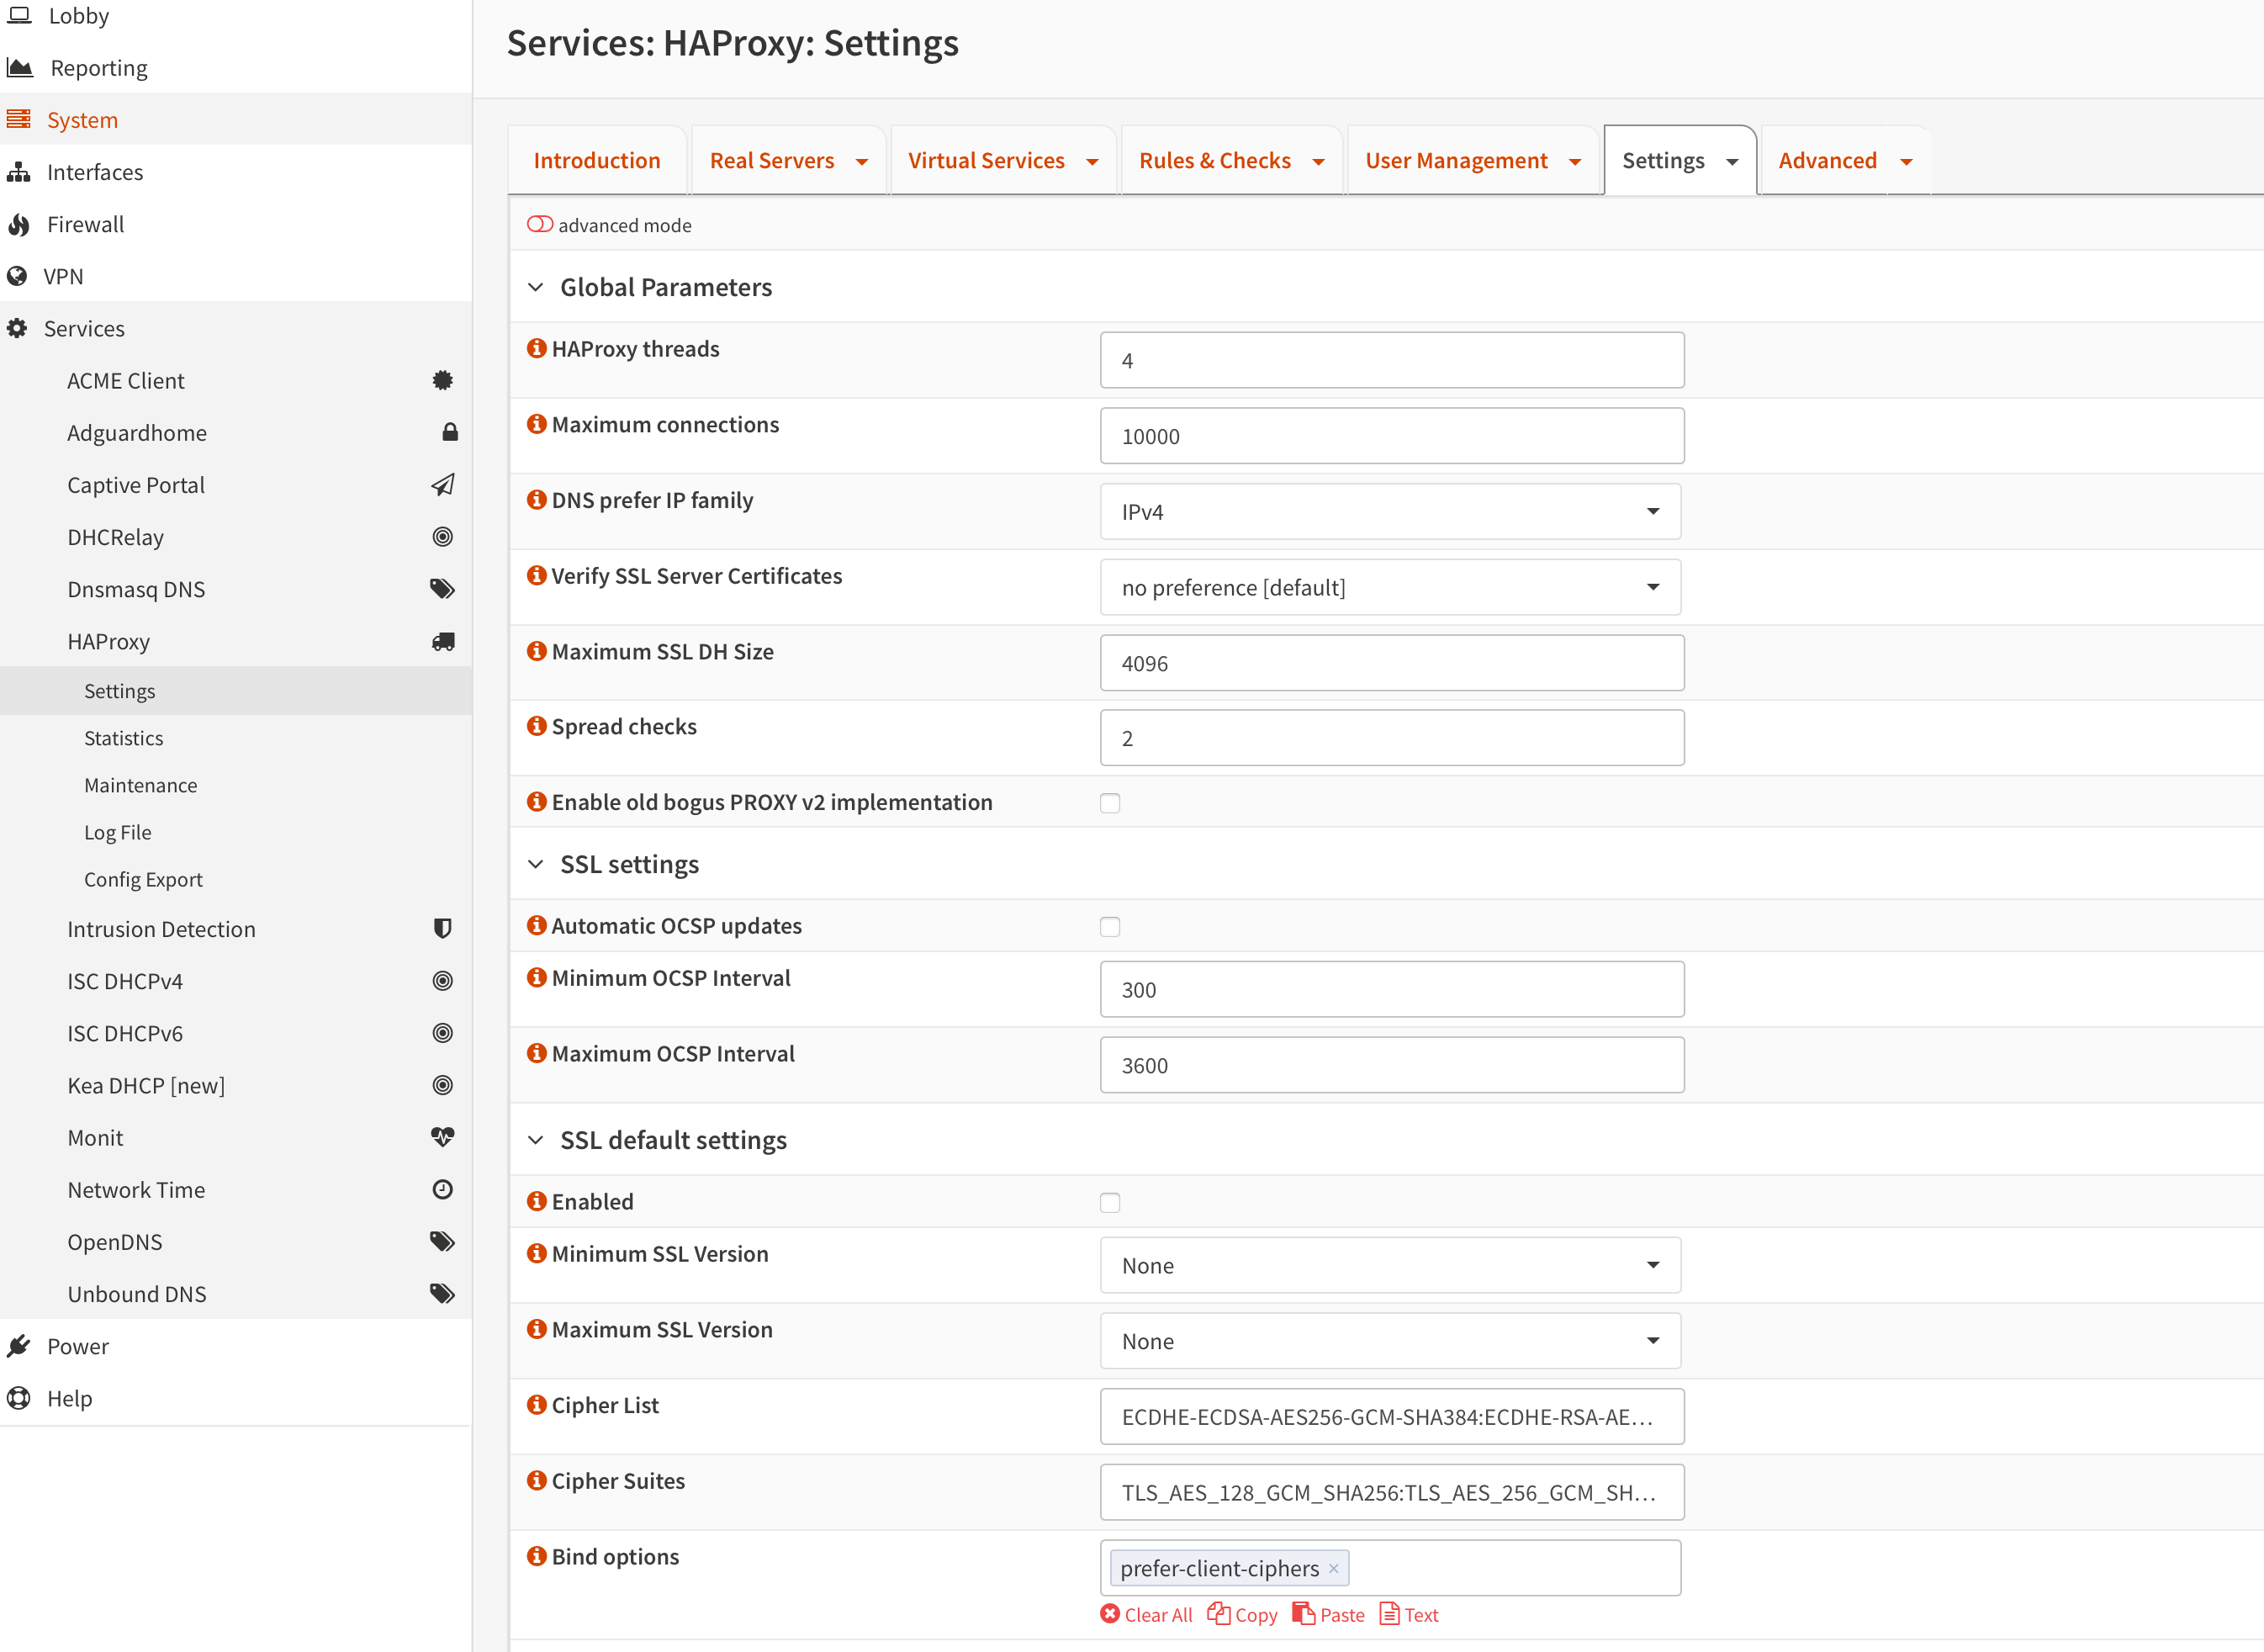2264x1652 pixels.
Task: Click the Maximum connections input field
Action: (x=1390, y=436)
